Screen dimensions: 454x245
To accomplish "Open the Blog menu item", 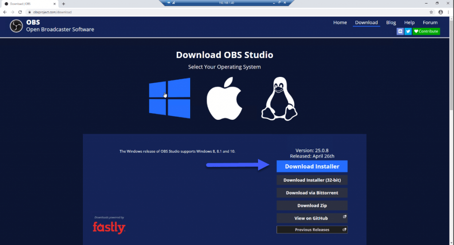I will 391,23.
